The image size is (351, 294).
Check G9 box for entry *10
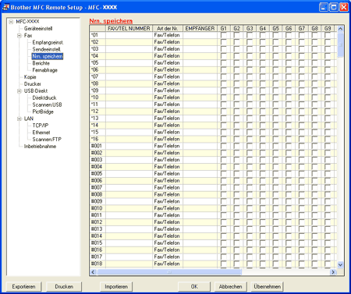(328, 97)
